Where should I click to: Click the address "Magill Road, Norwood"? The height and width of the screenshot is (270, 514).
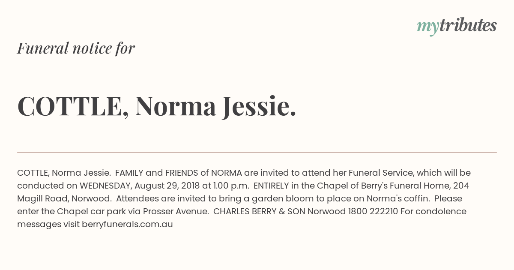click(x=65, y=198)
